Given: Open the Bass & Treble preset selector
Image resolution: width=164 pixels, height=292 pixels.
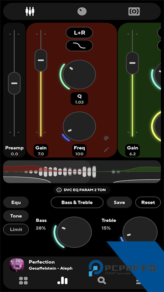Looking at the screenshot, I should pyautogui.click(x=77, y=203).
